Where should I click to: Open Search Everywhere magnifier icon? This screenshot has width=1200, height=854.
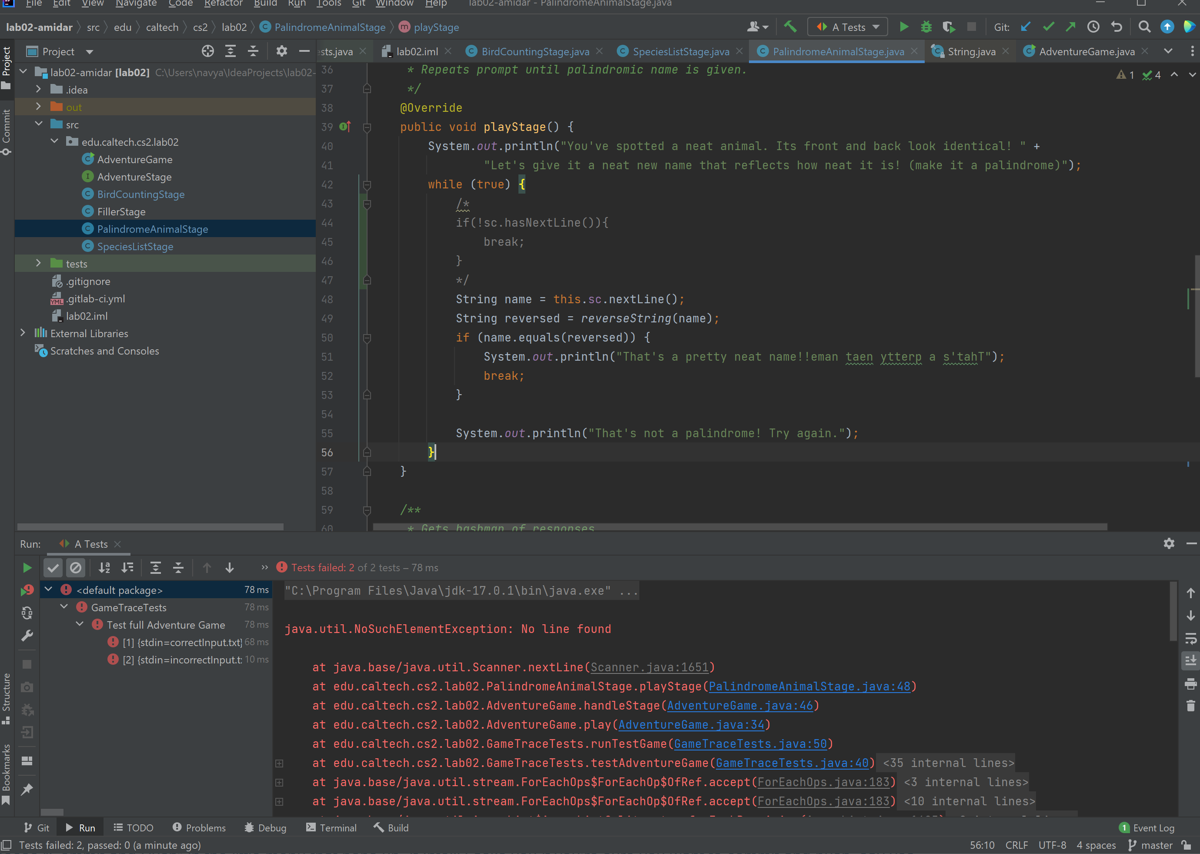pos(1144,27)
